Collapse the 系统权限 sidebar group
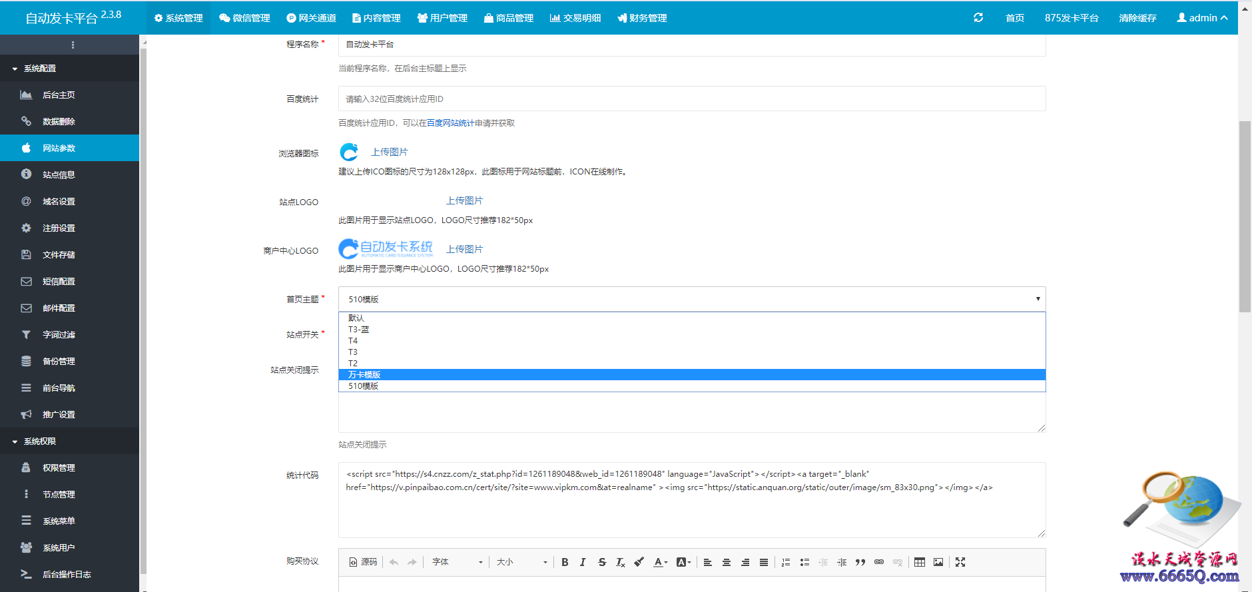This screenshot has width=1252, height=592. pos(69,441)
